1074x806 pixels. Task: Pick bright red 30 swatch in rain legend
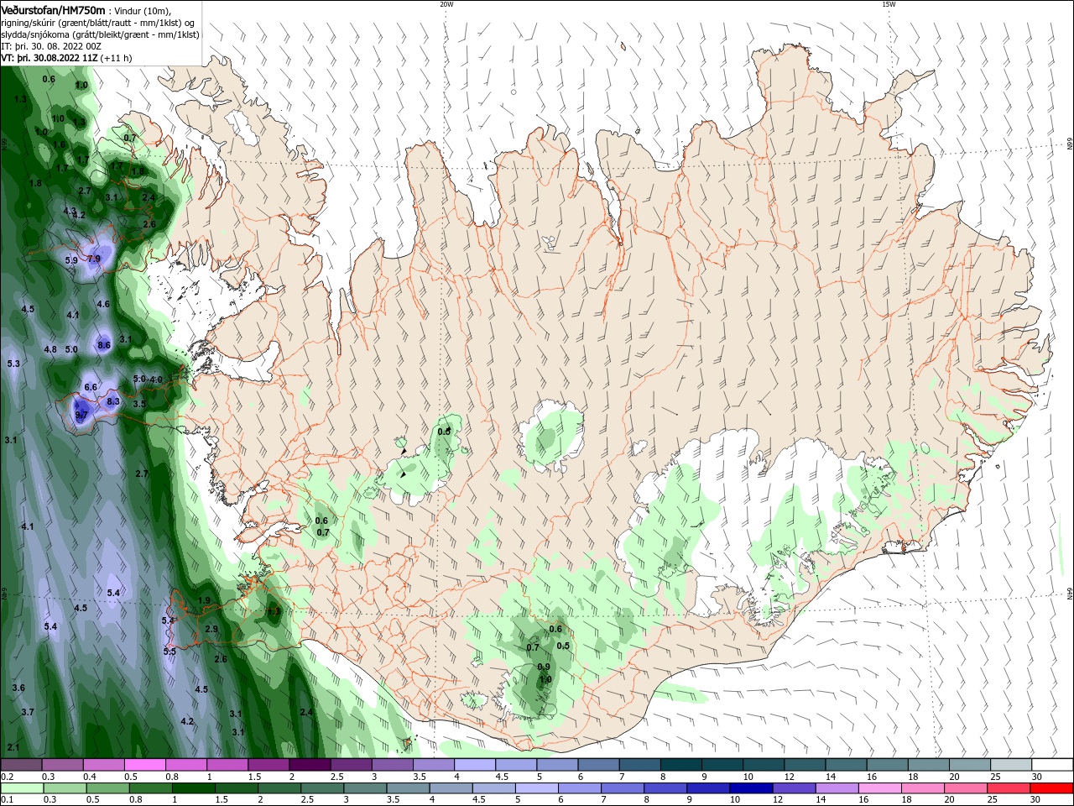tap(1052, 788)
